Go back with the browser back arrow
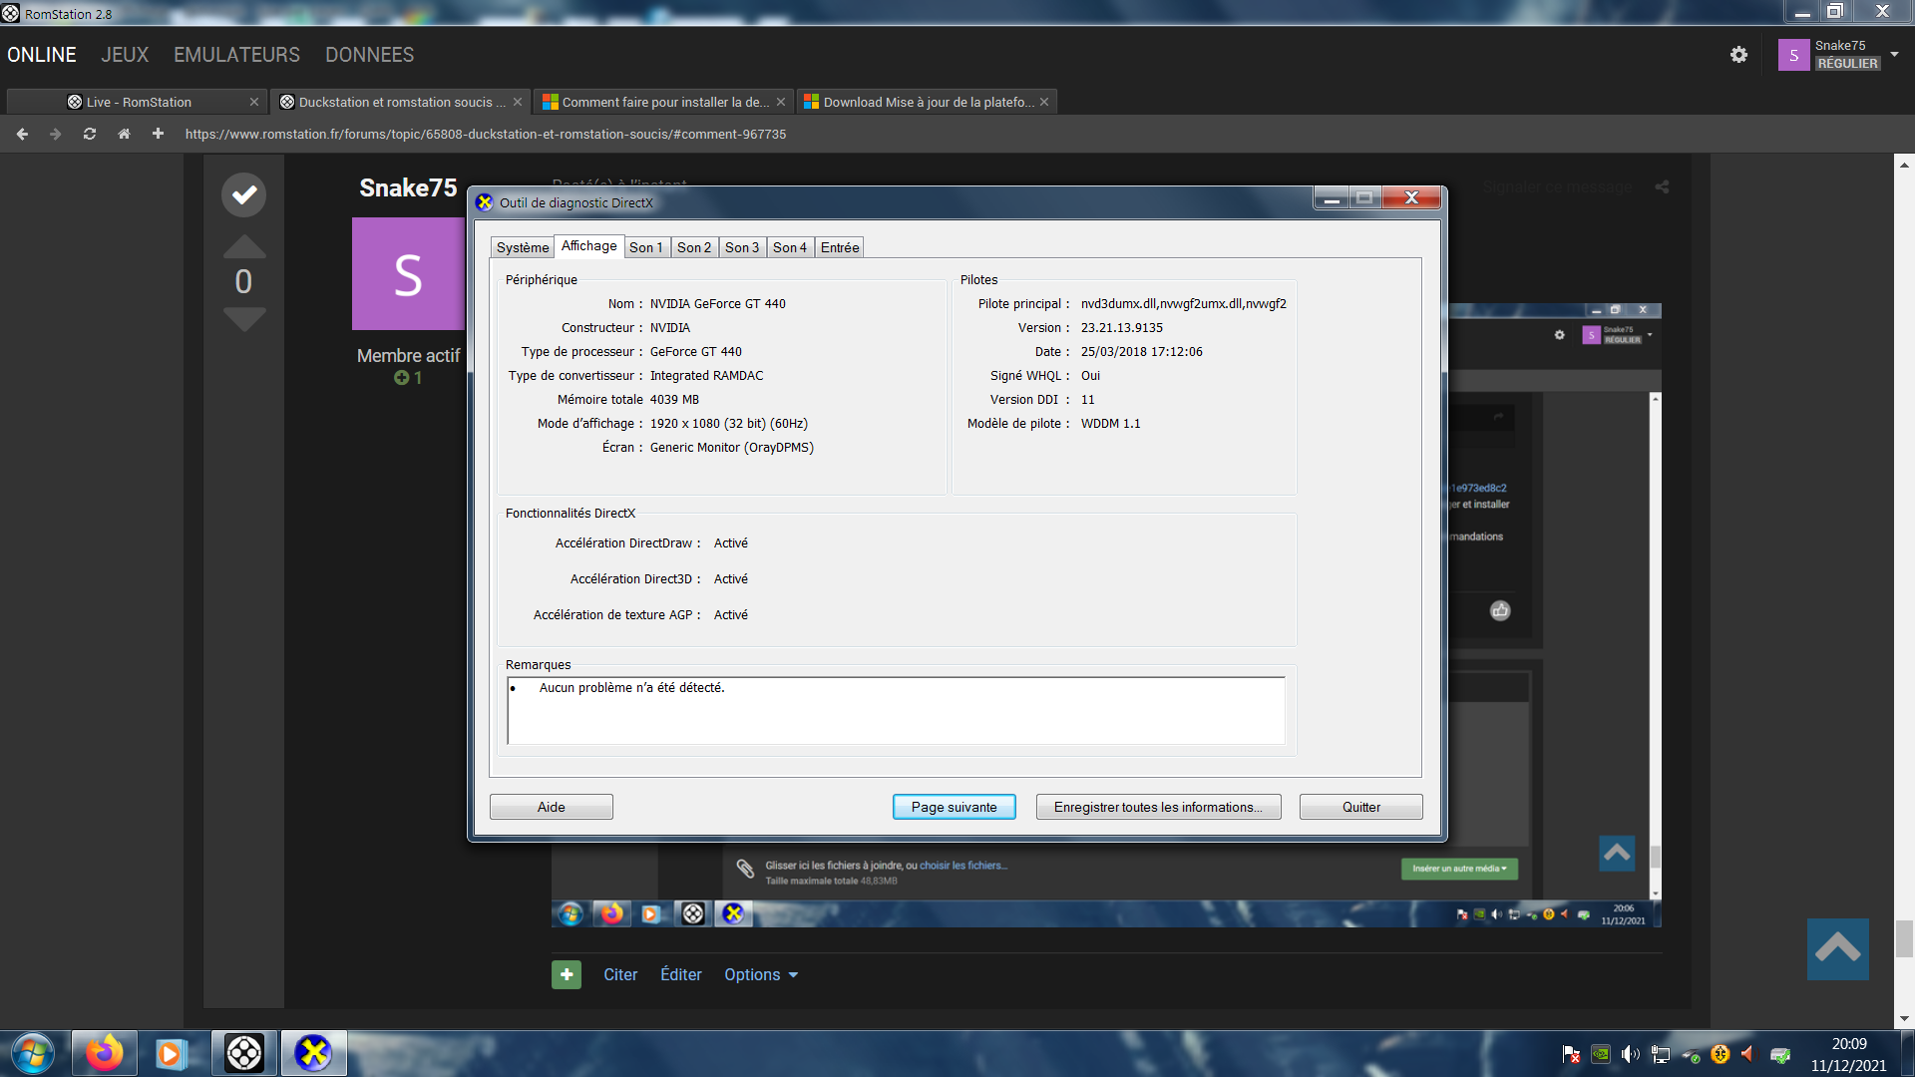This screenshot has height=1077, width=1915. click(x=22, y=134)
